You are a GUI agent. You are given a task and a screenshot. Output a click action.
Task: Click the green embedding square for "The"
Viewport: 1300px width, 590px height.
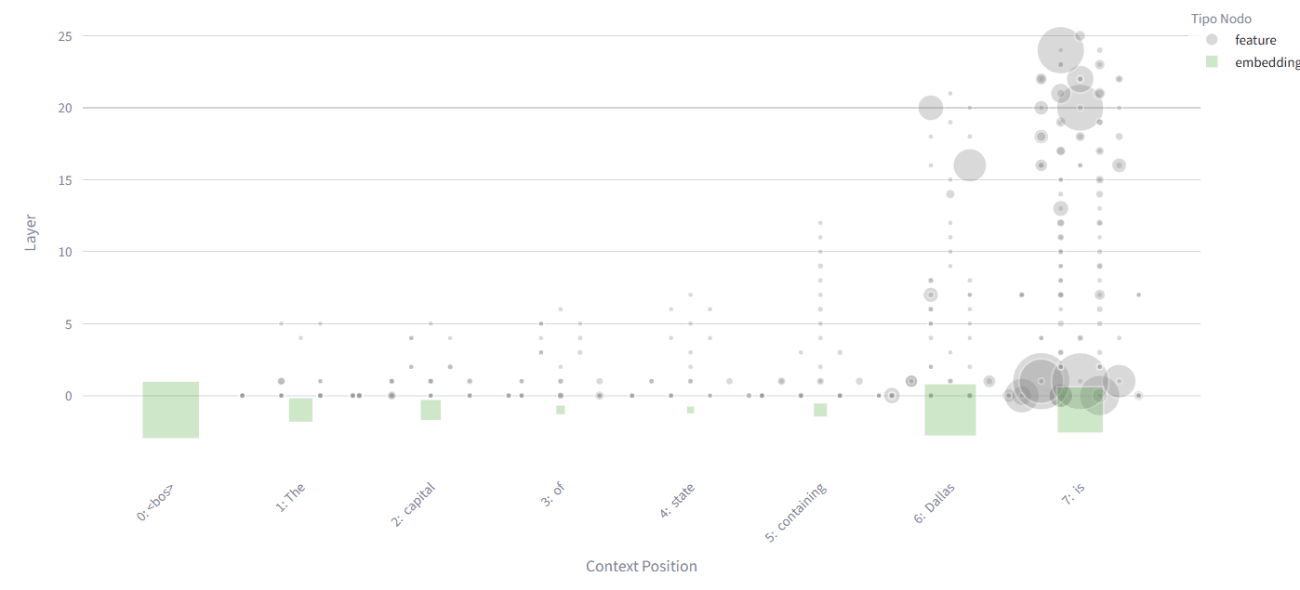[300, 410]
